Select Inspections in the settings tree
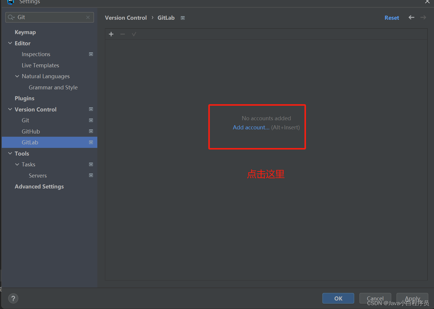 tap(36, 54)
